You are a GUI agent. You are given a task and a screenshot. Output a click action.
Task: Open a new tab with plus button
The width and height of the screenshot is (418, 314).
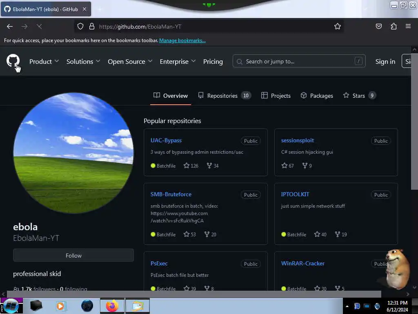(x=100, y=9)
